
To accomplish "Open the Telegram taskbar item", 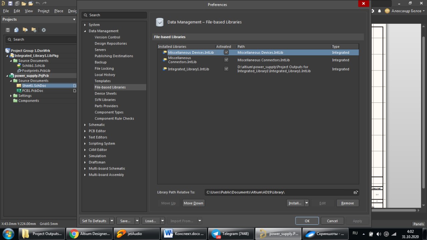I will (x=231, y=234).
